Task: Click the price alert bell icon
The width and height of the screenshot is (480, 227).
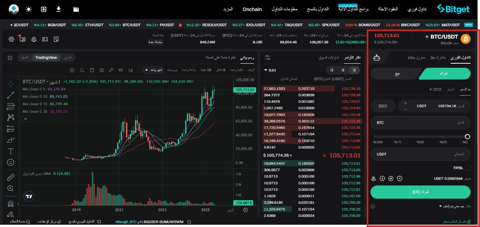Action: pos(34,39)
